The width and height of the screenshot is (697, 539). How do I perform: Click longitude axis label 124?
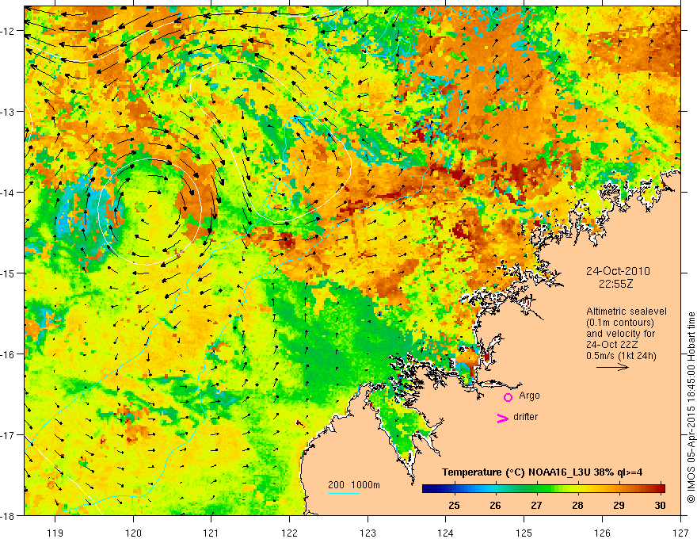[446, 533]
